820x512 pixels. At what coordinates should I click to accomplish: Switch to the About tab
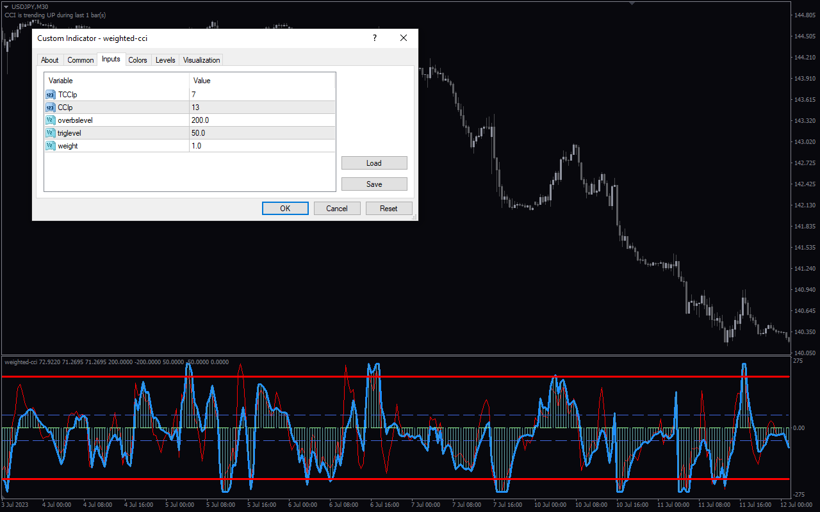click(49, 60)
